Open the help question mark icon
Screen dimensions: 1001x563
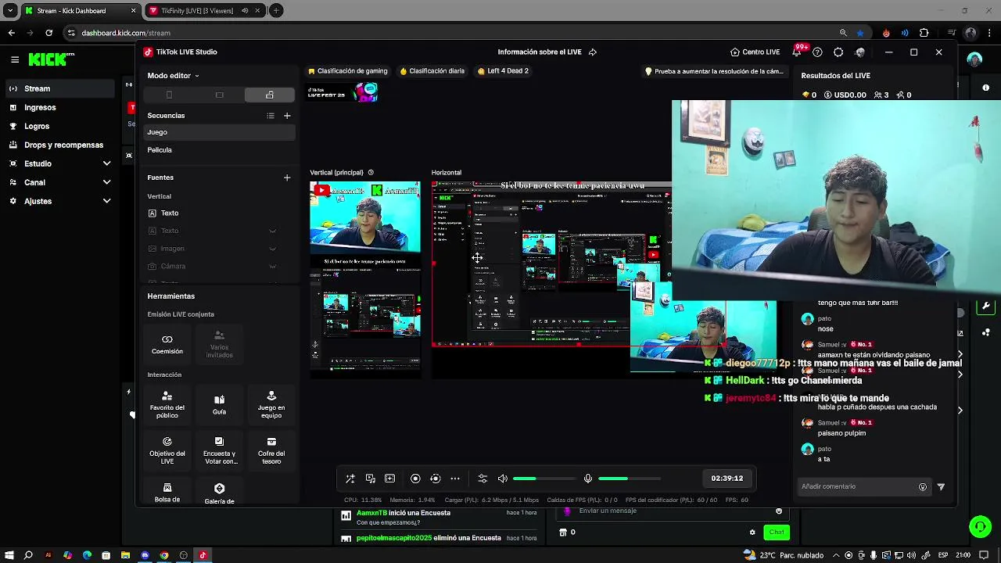pos(817,52)
